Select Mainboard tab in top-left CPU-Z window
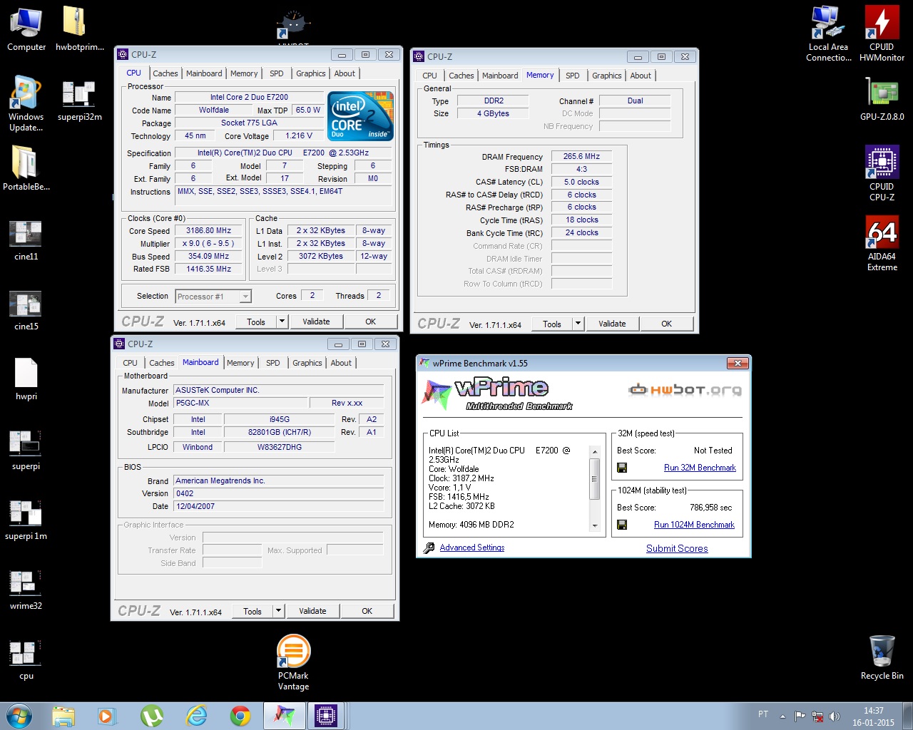913x730 pixels. (x=204, y=73)
